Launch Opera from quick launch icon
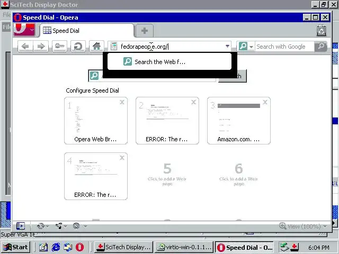 click(79, 247)
